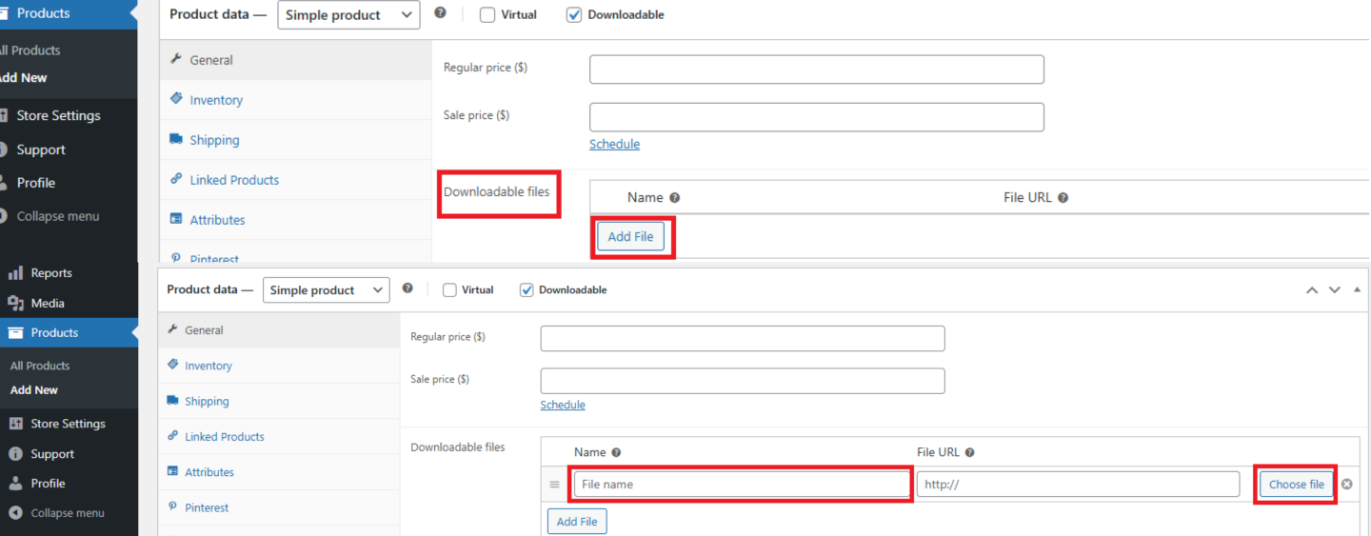Click the Choose file button
This screenshot has height=536, width=1371.
(x=1296, y=484)
